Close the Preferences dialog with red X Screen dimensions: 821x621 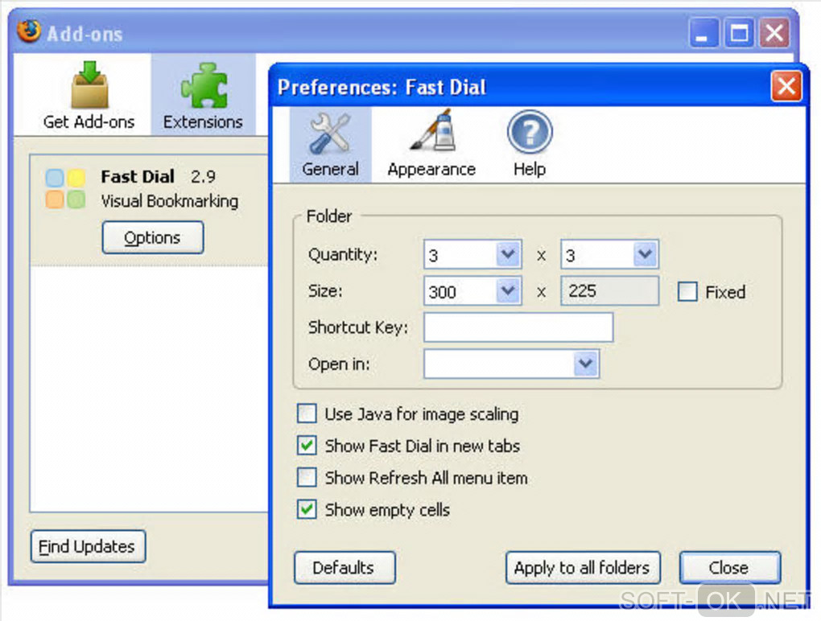point(786,86)
